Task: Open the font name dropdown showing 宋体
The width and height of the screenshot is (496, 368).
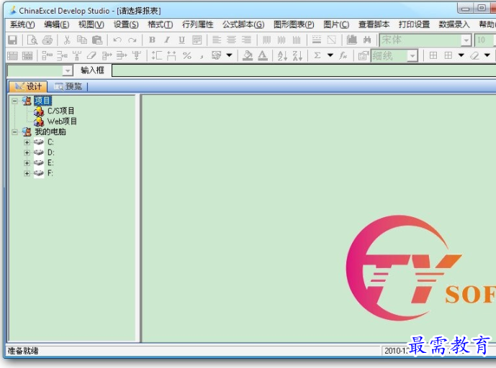Action: coord(466,40)
